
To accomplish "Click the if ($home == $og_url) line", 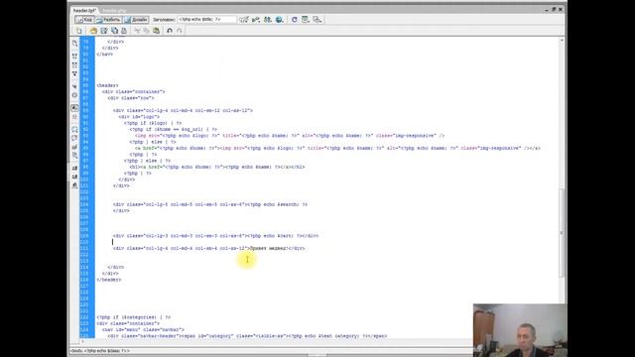I will (x=174, y=129).
